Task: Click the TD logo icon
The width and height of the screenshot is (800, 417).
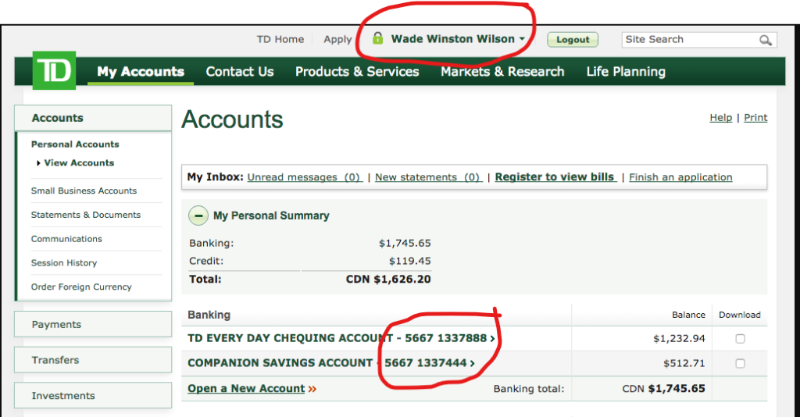Action: [54, 71]
